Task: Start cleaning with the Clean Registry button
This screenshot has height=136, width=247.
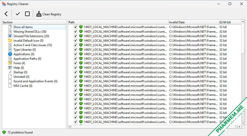Action: point(49,14)
